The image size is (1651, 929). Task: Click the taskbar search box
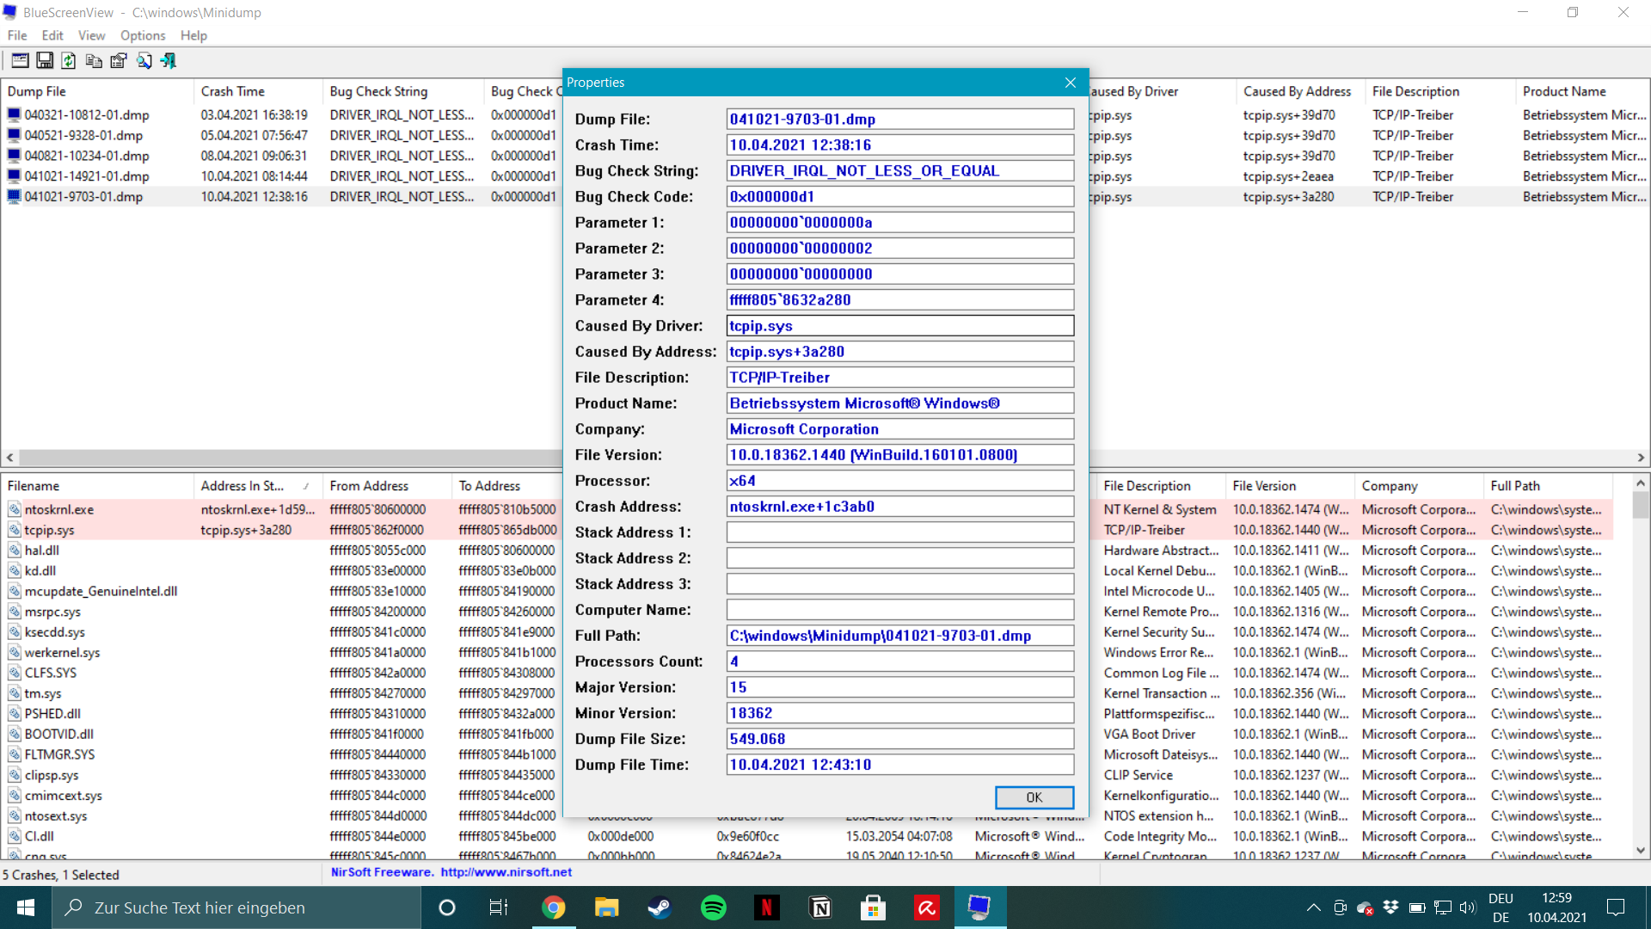(x=236, y=907)
